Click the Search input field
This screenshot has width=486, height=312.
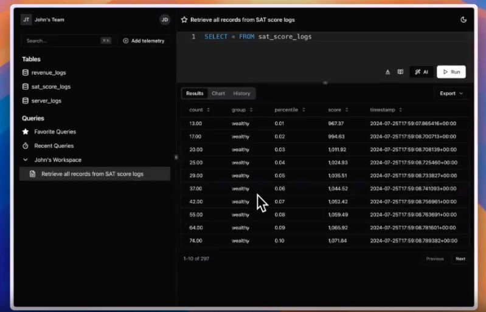point(68,41)
